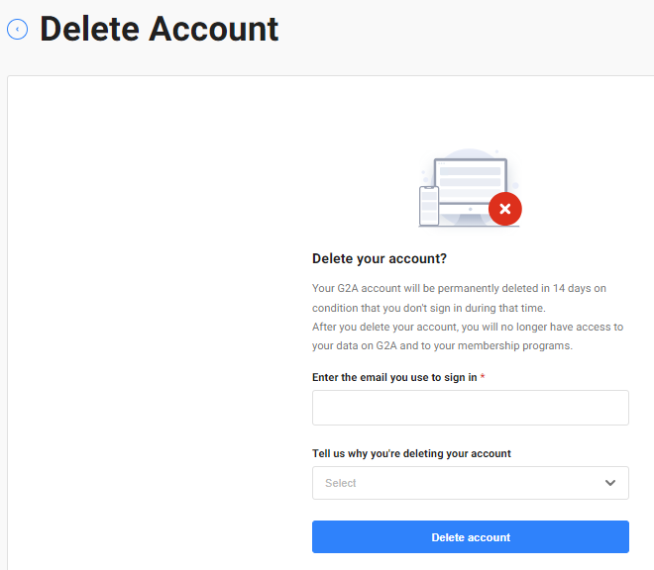Click the smartphone graphic in the illustration
The width and height of the screenshot is (654, 570).
(x=429, y=206)
